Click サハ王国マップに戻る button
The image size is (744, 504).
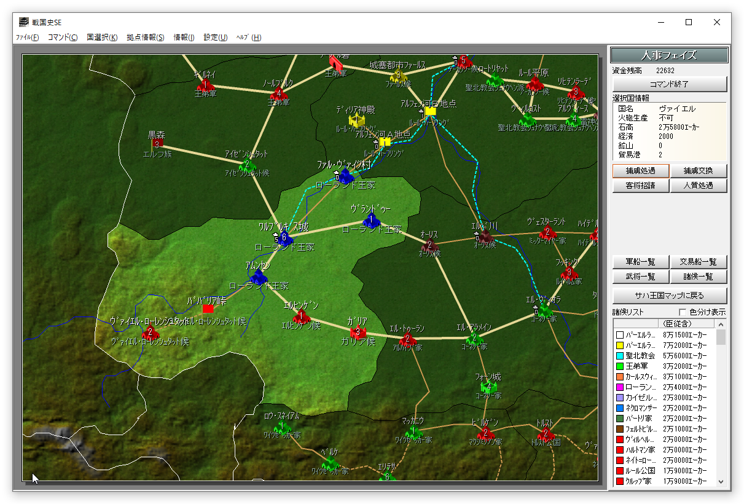[x=669, y=296]
